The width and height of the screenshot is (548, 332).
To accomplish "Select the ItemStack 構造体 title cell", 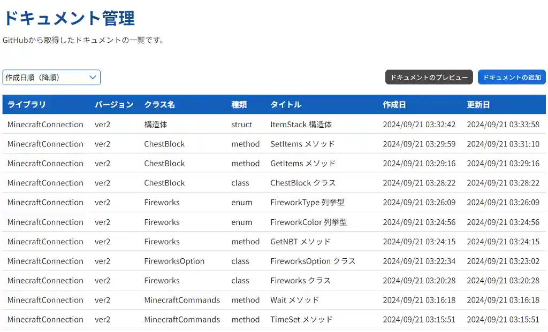I will (301, 124).
